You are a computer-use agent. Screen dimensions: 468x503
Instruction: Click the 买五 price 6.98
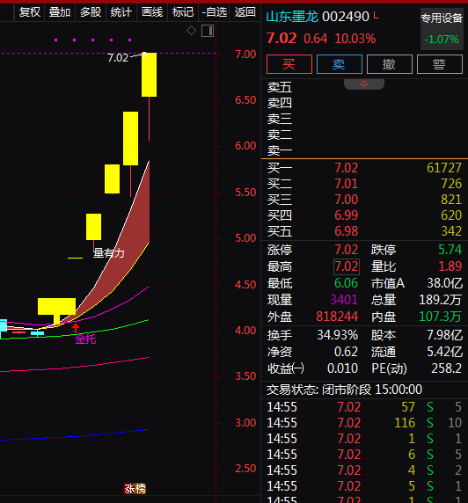click(x=346, y=231)
